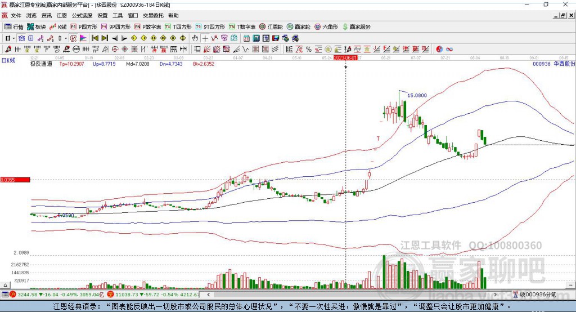Click the truck icon in toolbar

[295, 38]
